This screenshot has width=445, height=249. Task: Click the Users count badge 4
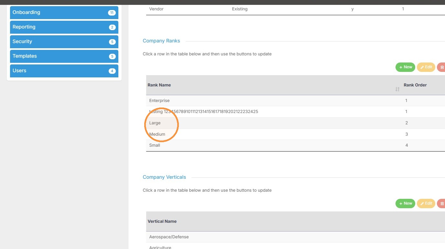tap(112, 71)
